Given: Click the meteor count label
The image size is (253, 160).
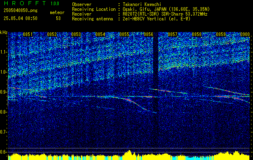Looking at the screenshot, I should pyautogui.click(x=57, y=12).
